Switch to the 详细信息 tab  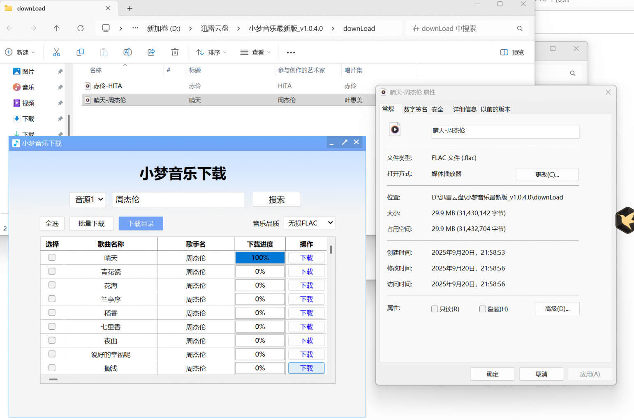tap(465, 109)
